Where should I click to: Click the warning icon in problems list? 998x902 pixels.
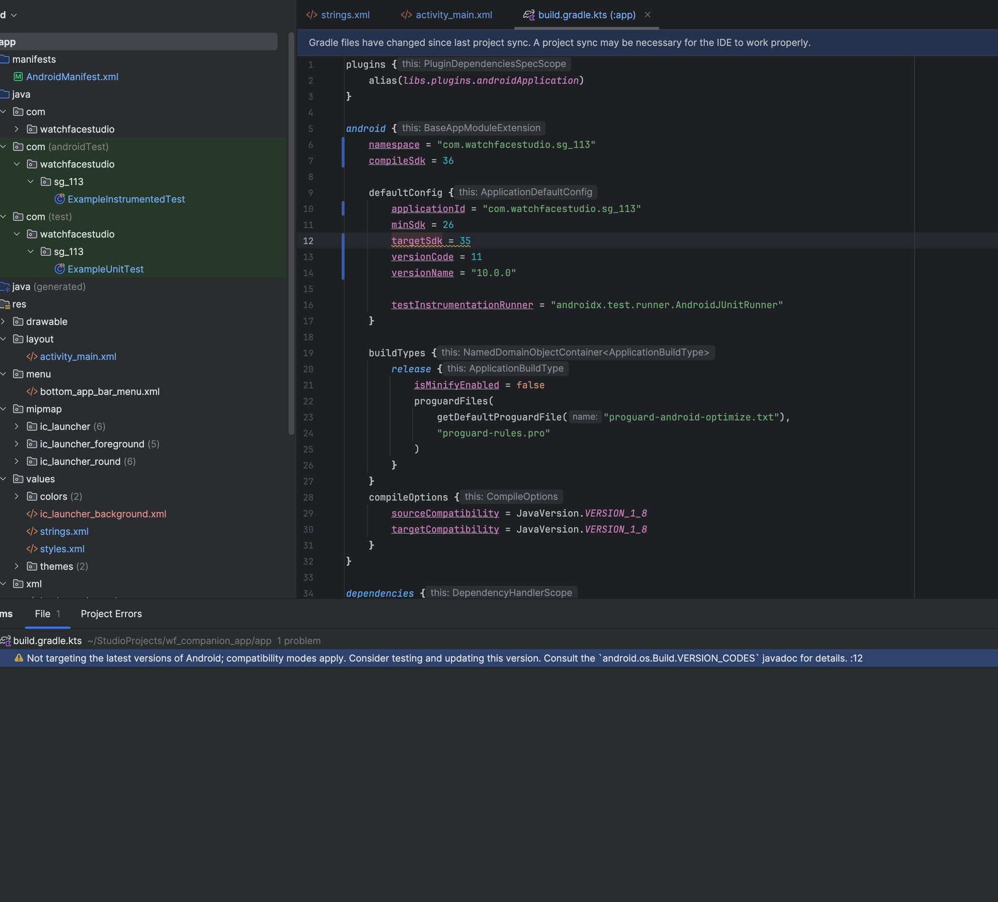[x=19, y=658]
